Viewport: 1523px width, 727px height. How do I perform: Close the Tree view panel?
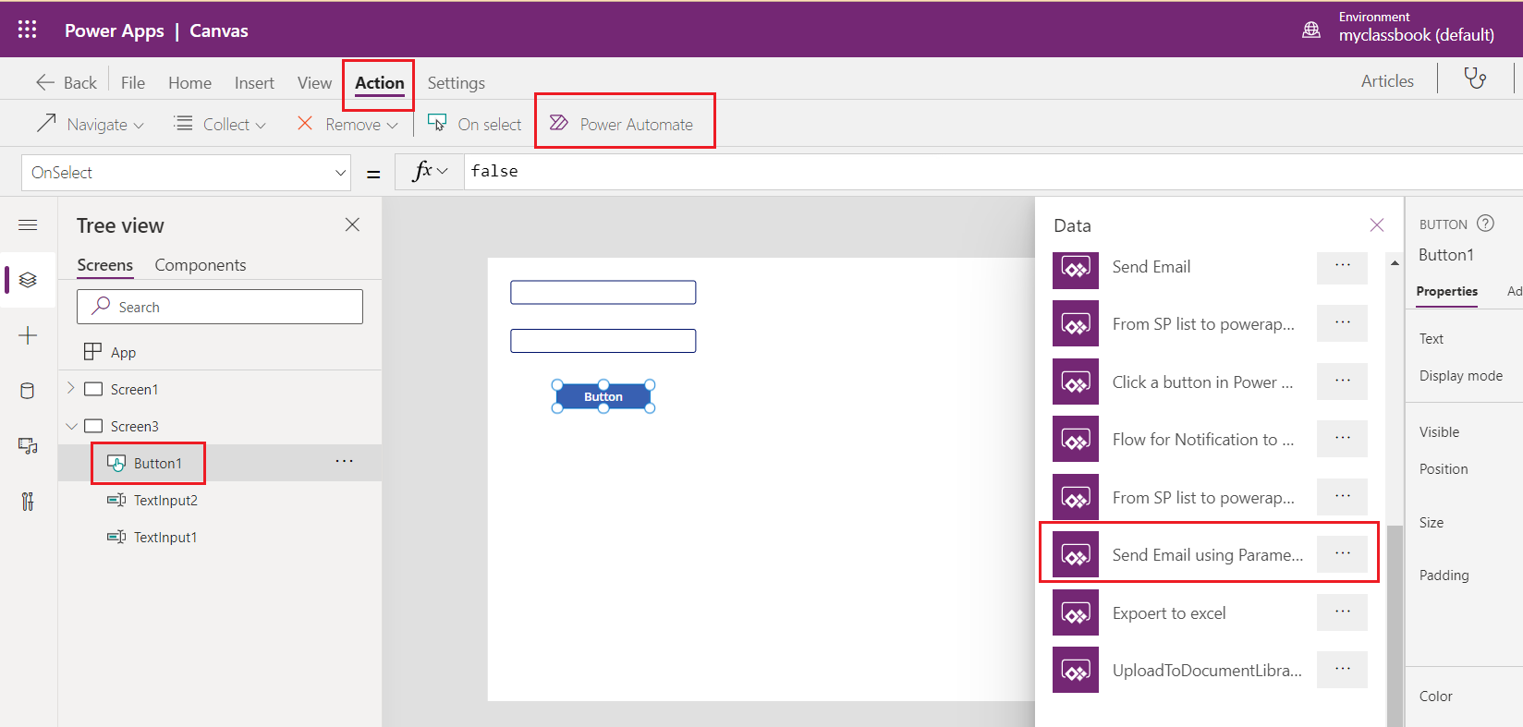pyautogui.click(x=352, y=224)
